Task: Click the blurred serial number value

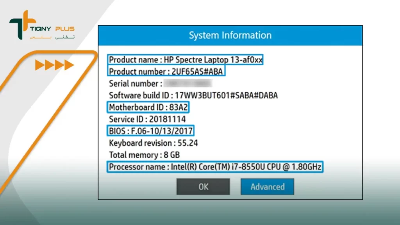Action: tap(188, 83)
